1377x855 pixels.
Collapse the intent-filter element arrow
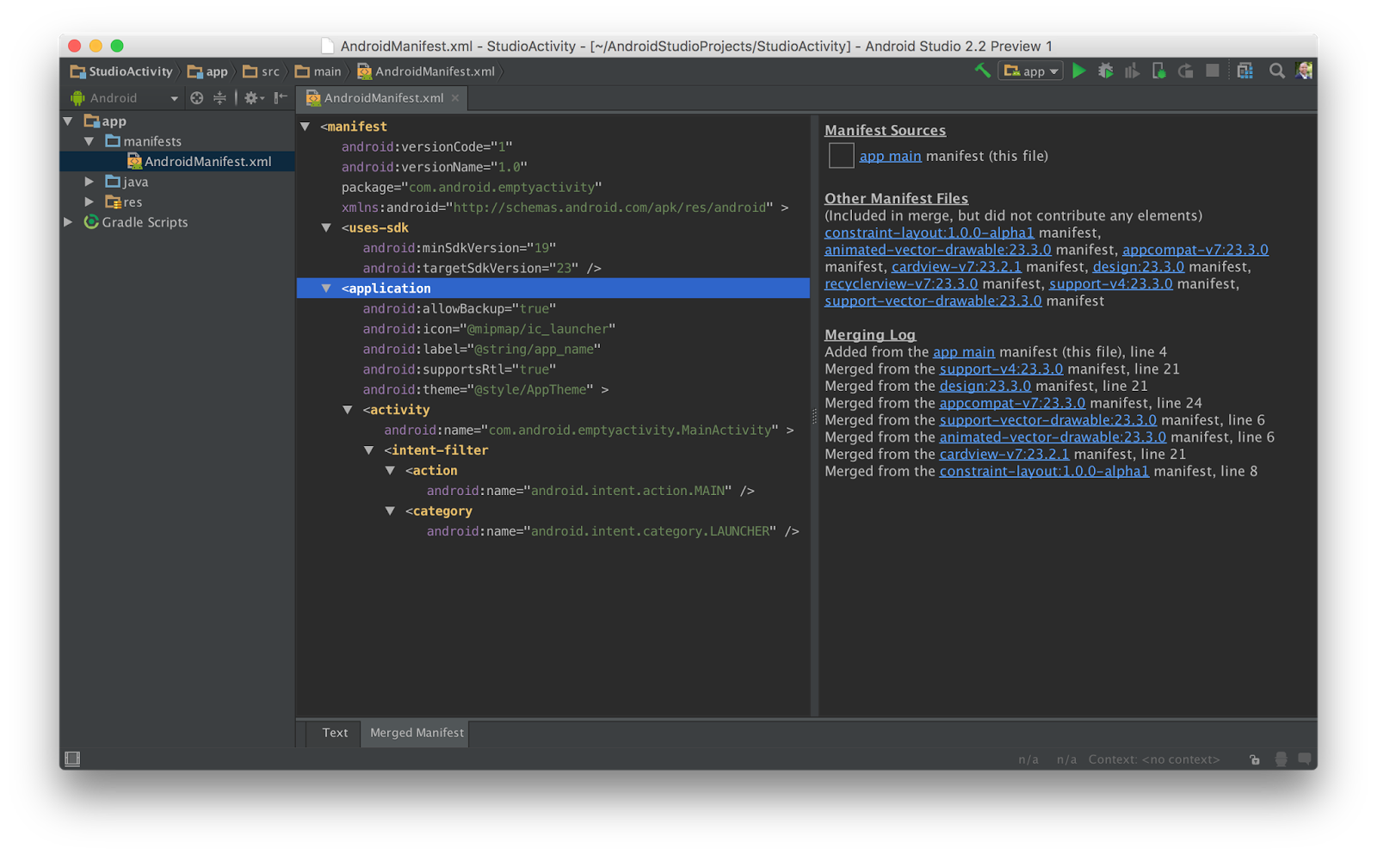tap(368, 449)
